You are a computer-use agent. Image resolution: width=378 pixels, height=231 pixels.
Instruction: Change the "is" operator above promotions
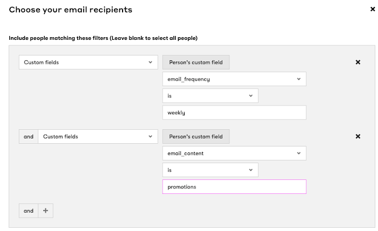211,170
